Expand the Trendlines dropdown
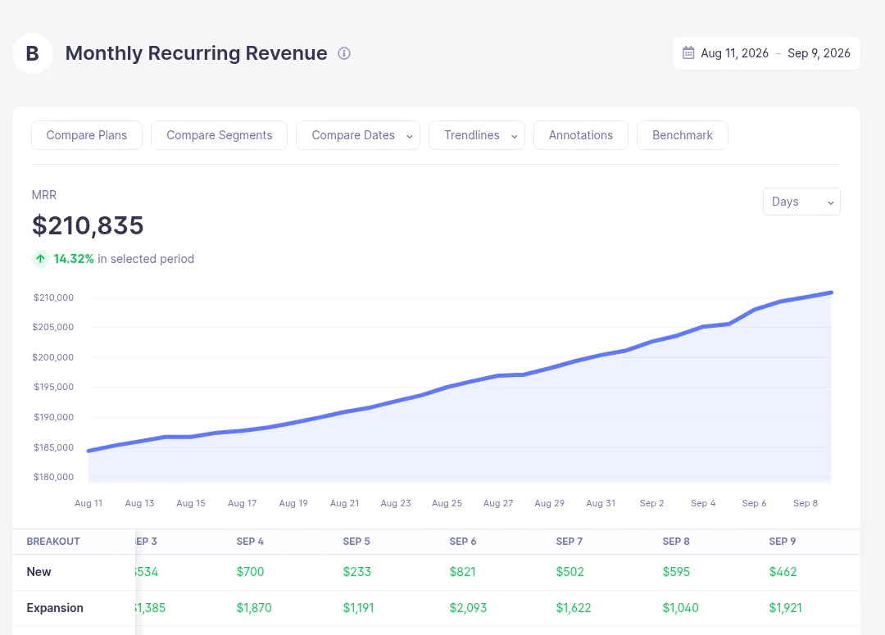Screen dimensions: 885x635 (477, 135)
